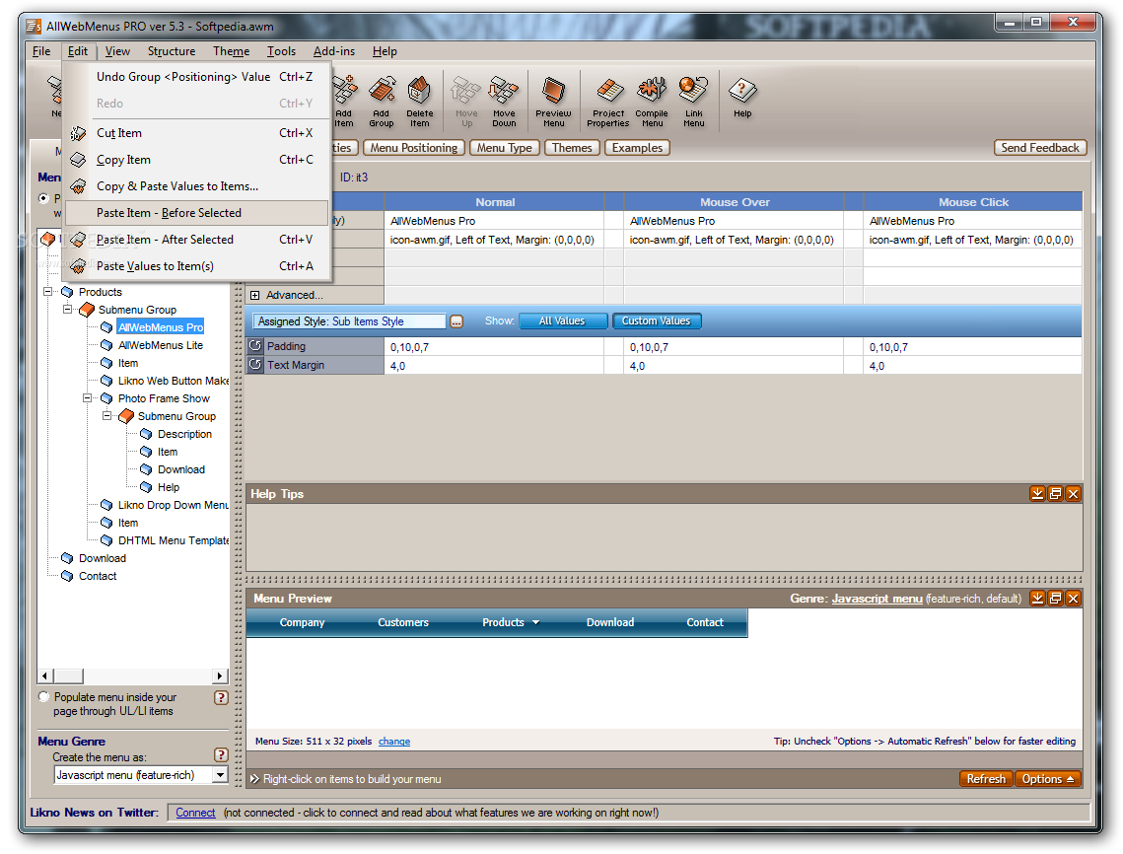
Task: Switch to the Examples tab
Action: (x=637, y=148)
